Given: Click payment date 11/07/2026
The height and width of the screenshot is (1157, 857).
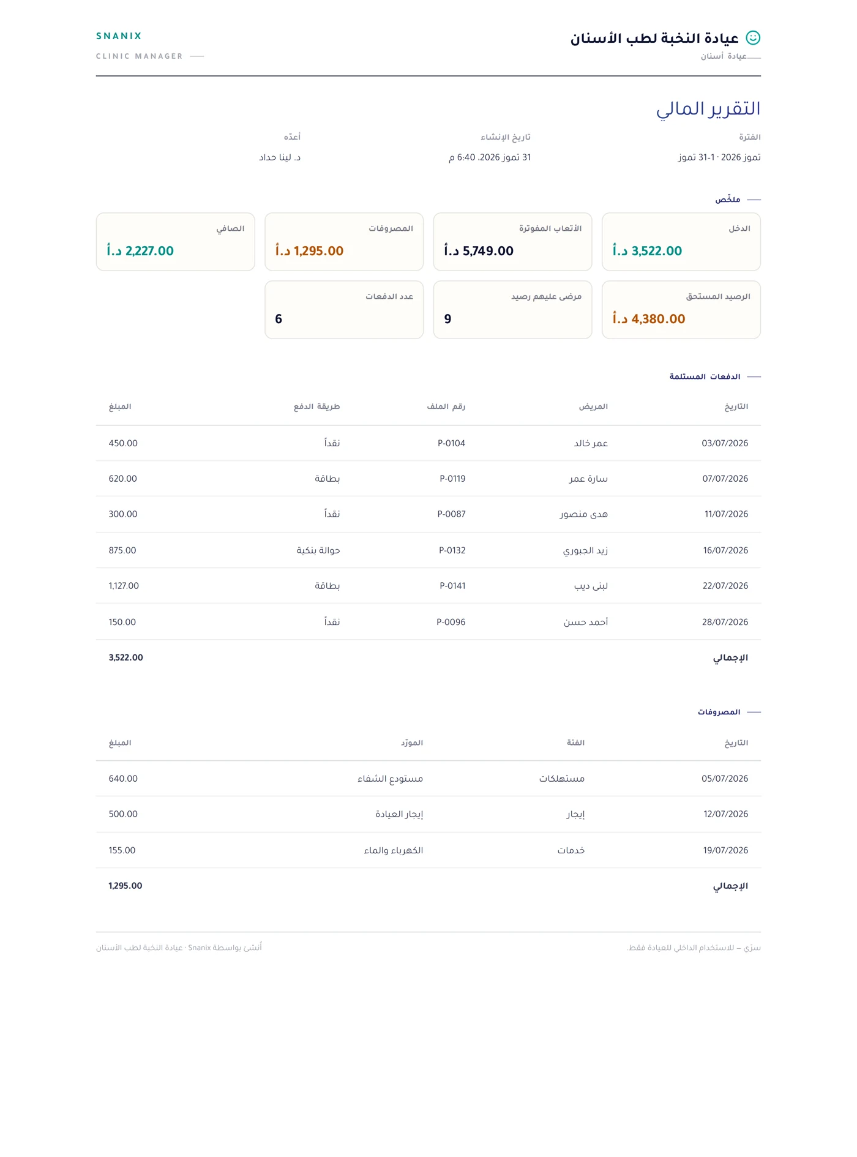Looking at the screenshot, I should [726, 514].
